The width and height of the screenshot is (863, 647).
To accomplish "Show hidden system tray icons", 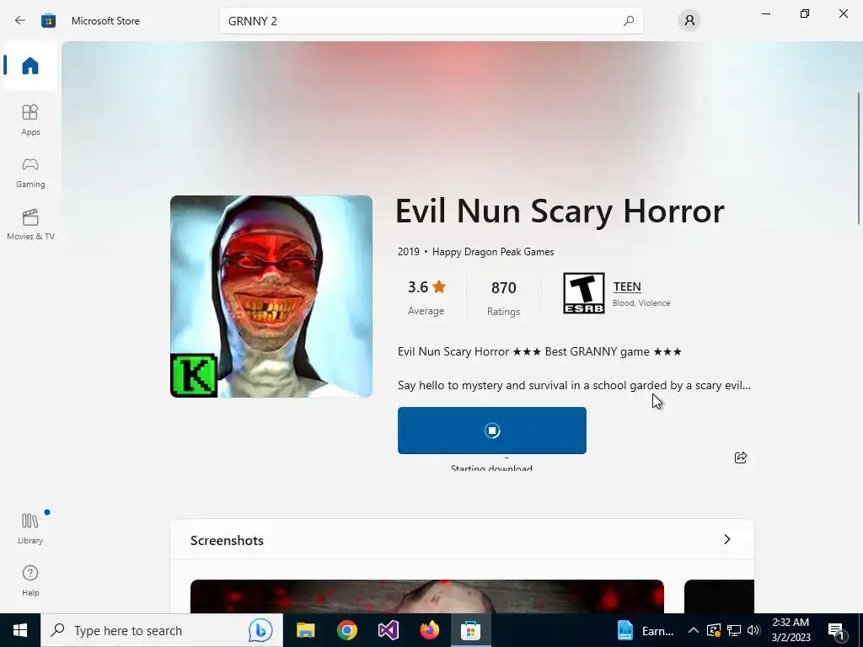I will point(694,630).
